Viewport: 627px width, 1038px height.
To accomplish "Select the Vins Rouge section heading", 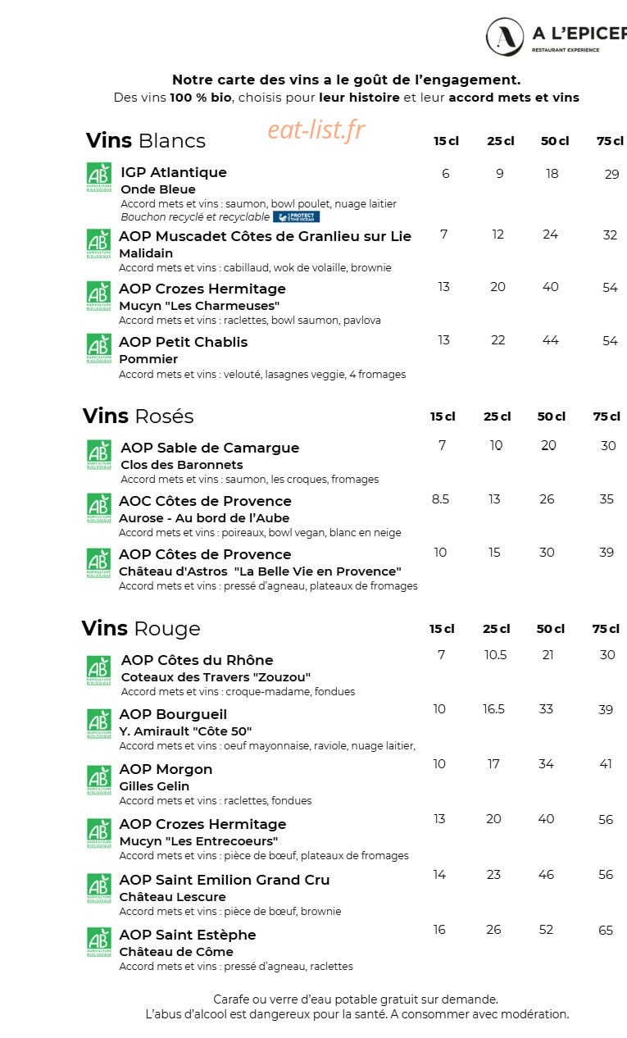I will 141,629.
